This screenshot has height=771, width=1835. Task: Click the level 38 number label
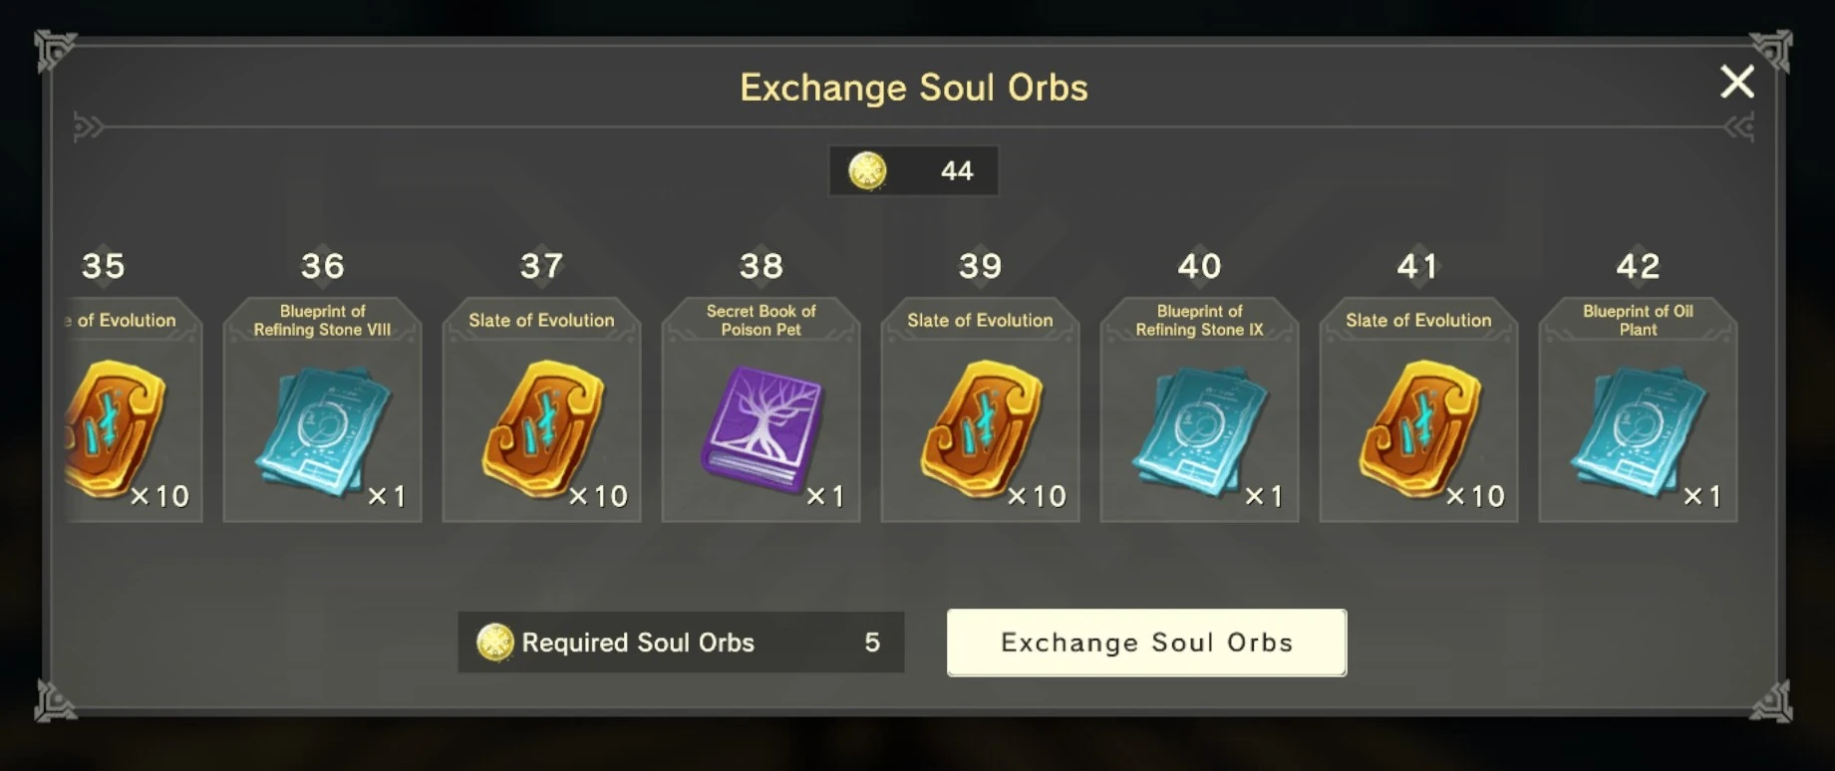(762, 266)
